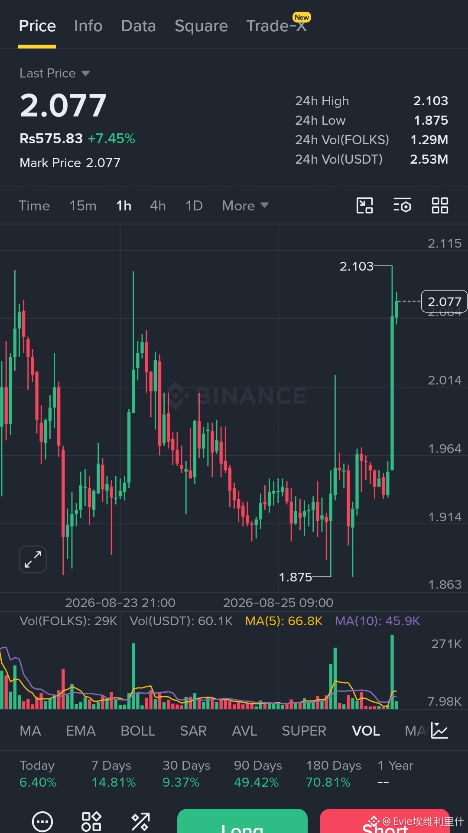The image size is (468, 833).
Task: Tap the 90 Days 49.42% performance stat
Action: pos(258,774)
